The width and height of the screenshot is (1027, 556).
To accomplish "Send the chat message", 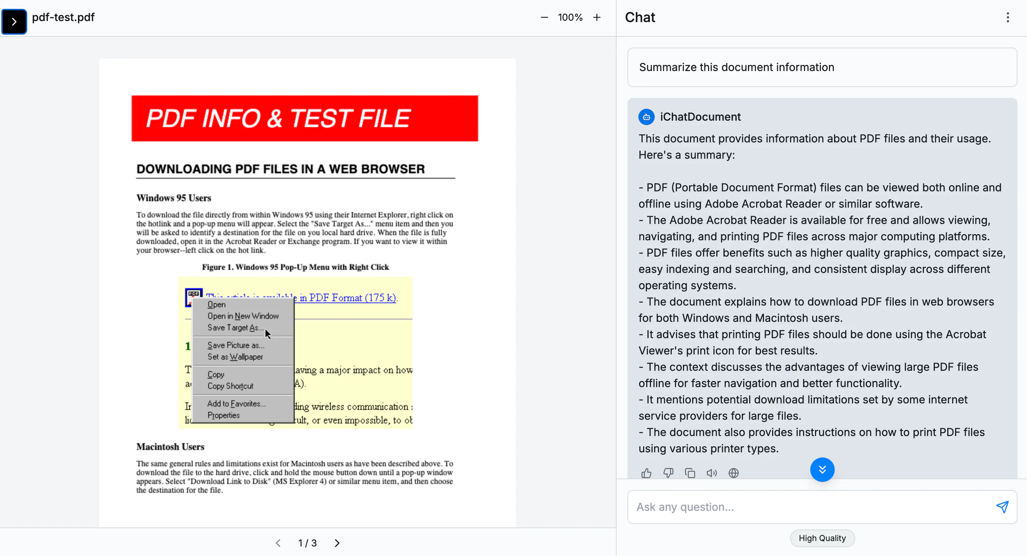I will point(1002,507).
